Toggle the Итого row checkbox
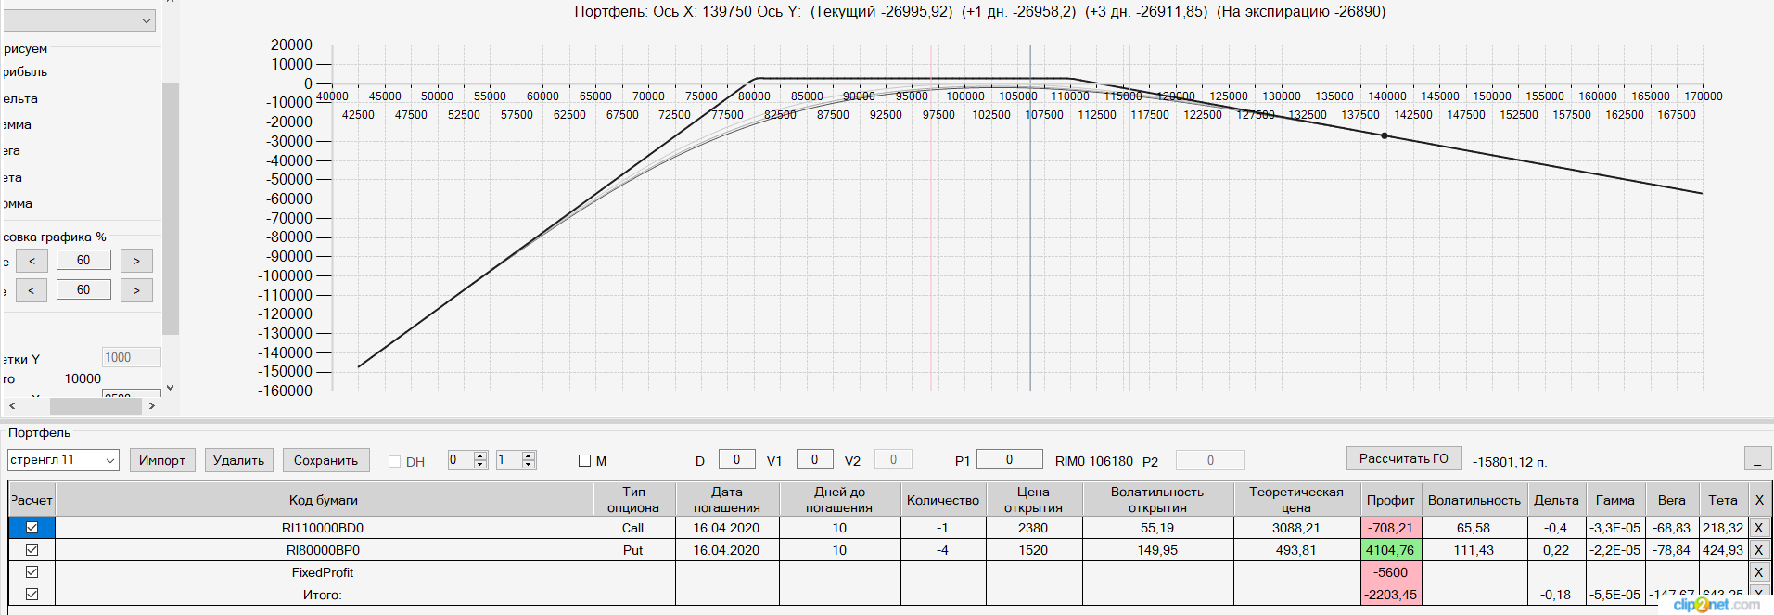The width and height of the screenshot is (1774, 615). click(x=32, y=595)
